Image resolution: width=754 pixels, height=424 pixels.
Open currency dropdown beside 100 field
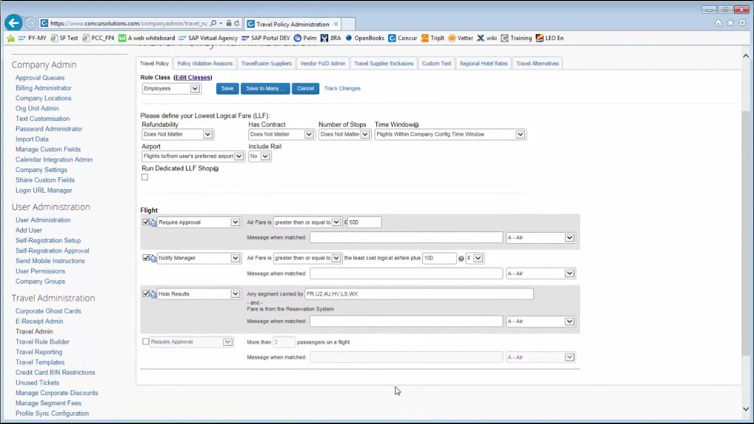tap(474, 258)
